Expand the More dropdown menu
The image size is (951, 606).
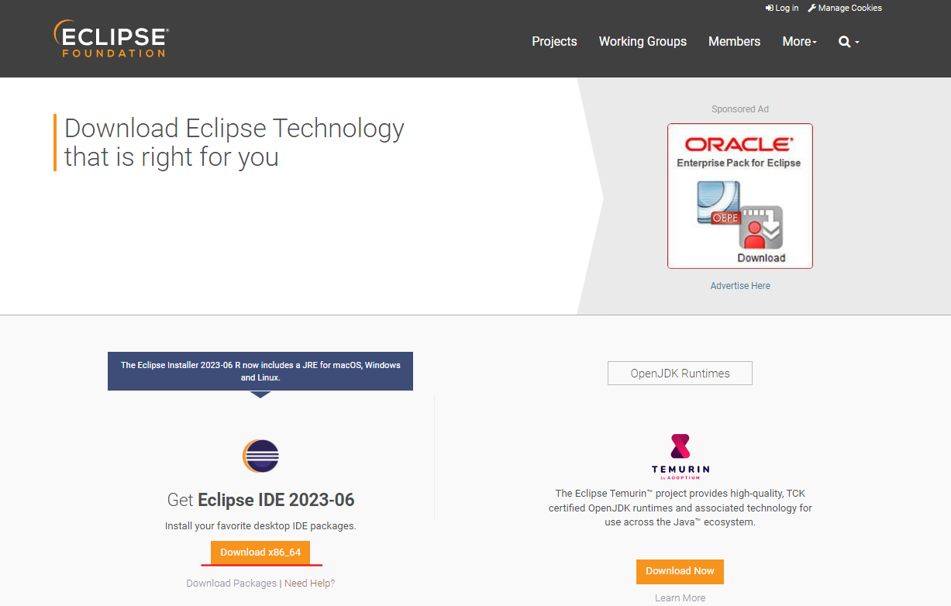tap(800, 42)
